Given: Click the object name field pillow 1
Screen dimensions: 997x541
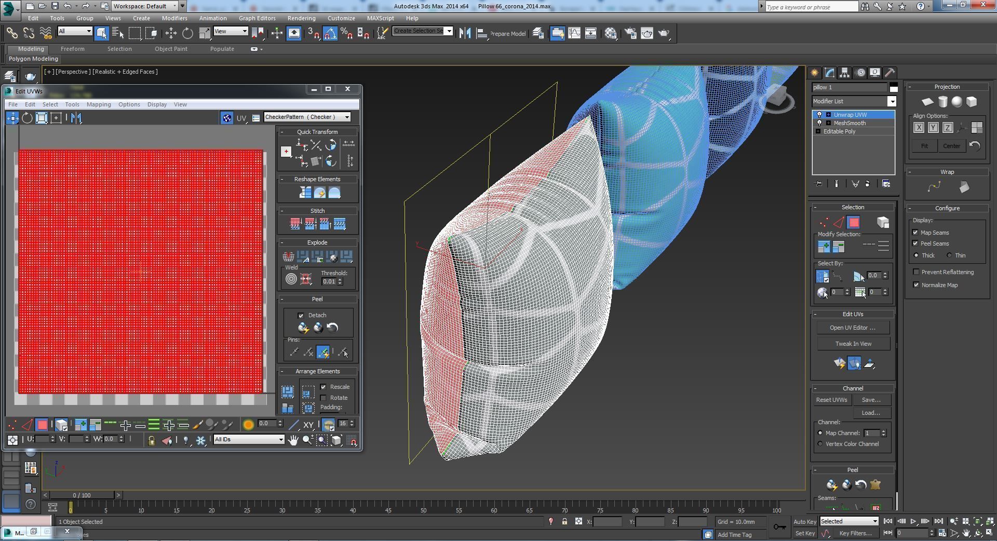Looking at the screenshot, I should coord(850,87).
